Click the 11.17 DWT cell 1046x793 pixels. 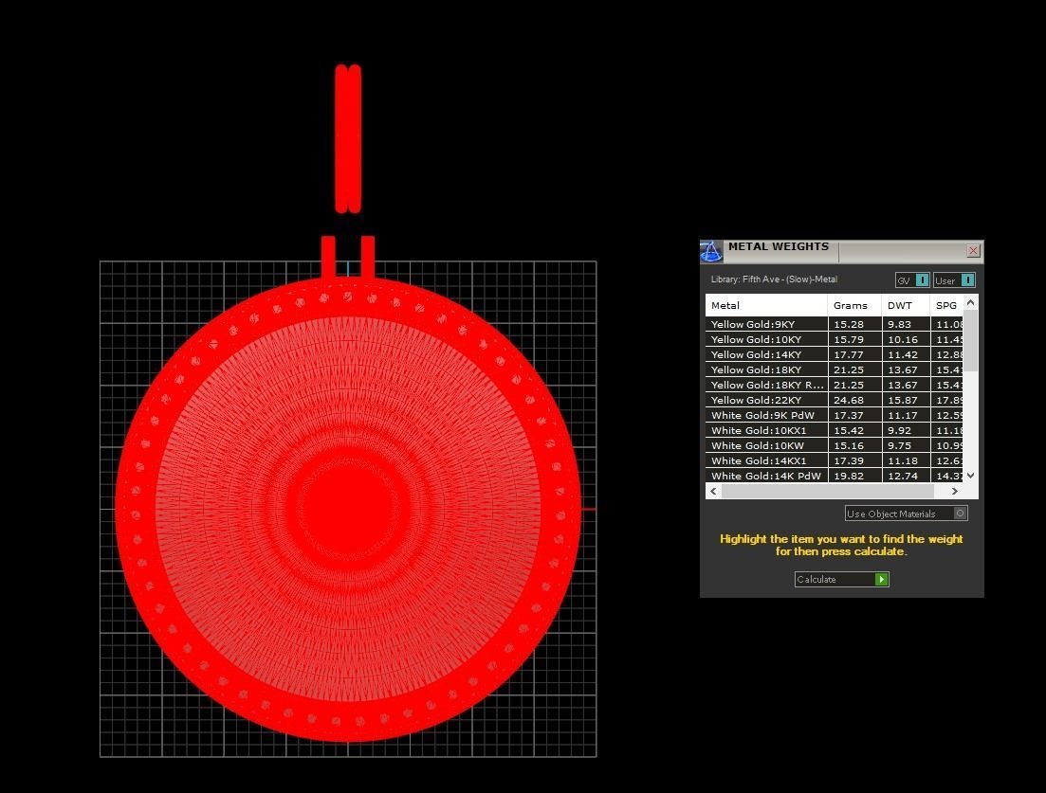pos(906,415)
